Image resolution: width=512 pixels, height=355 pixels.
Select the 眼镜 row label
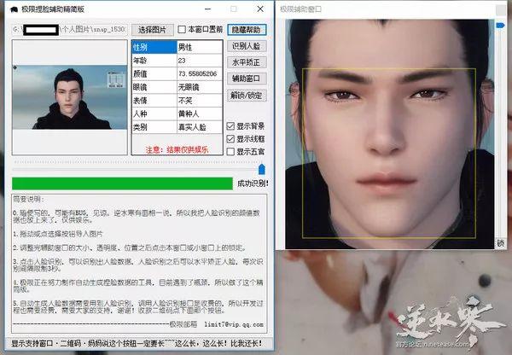154,87
